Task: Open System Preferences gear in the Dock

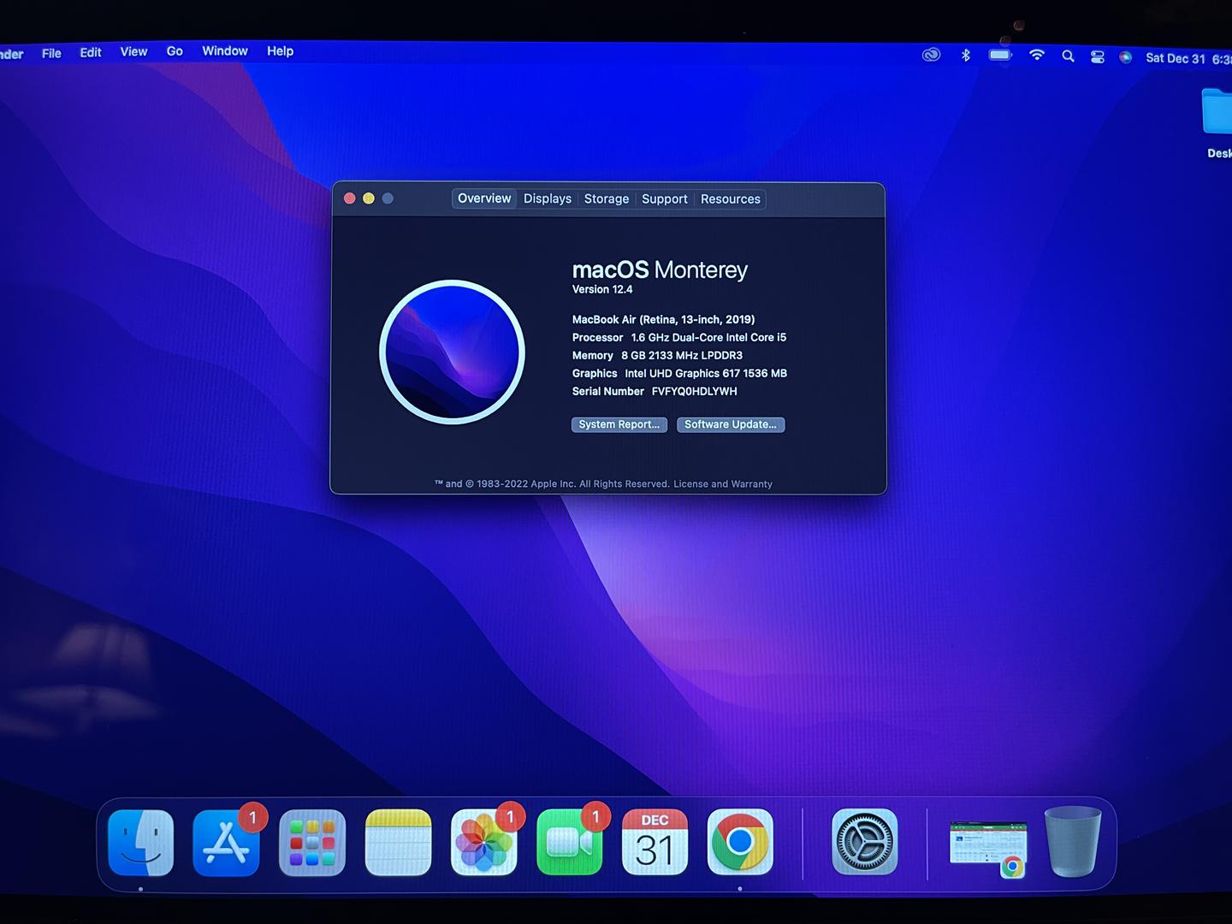Action: pyautogui.click(x=865, y=842)
